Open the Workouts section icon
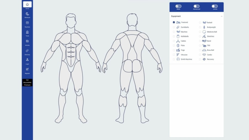This screenshot has width=249, height=140. click(x=27, y=14)
